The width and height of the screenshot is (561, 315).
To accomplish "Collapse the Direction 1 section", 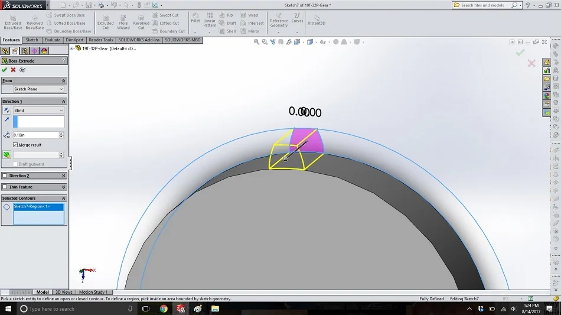I will pyautogui.click(x=64, y=102).
